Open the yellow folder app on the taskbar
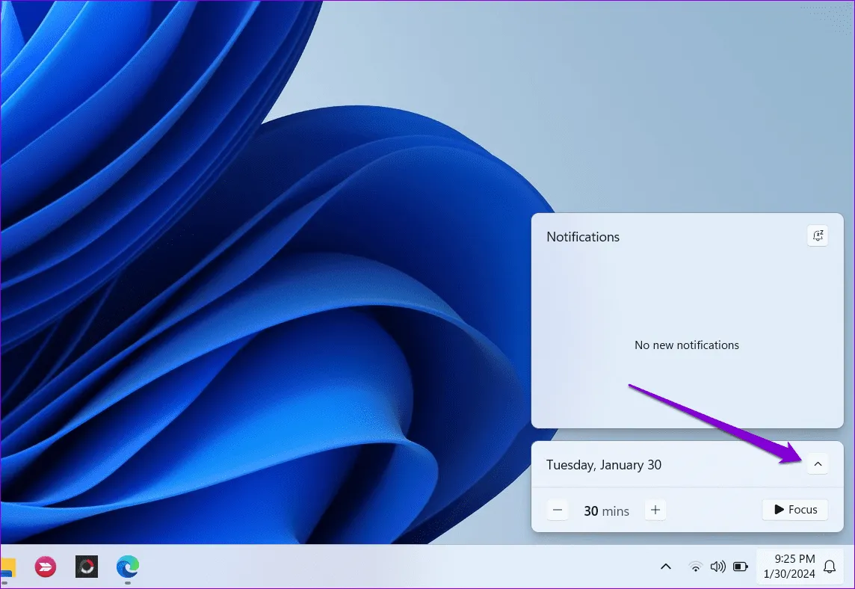 (x=6, y=567)
